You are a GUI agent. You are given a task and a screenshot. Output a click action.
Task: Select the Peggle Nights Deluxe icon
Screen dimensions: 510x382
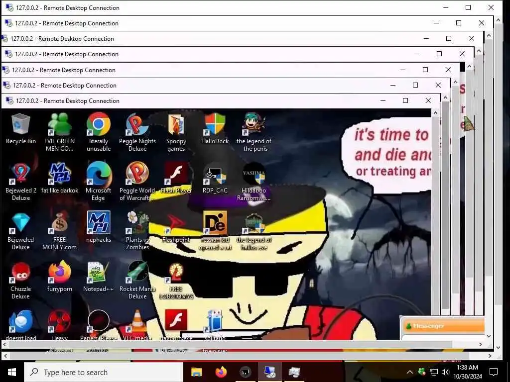click(x=137, y=132)
